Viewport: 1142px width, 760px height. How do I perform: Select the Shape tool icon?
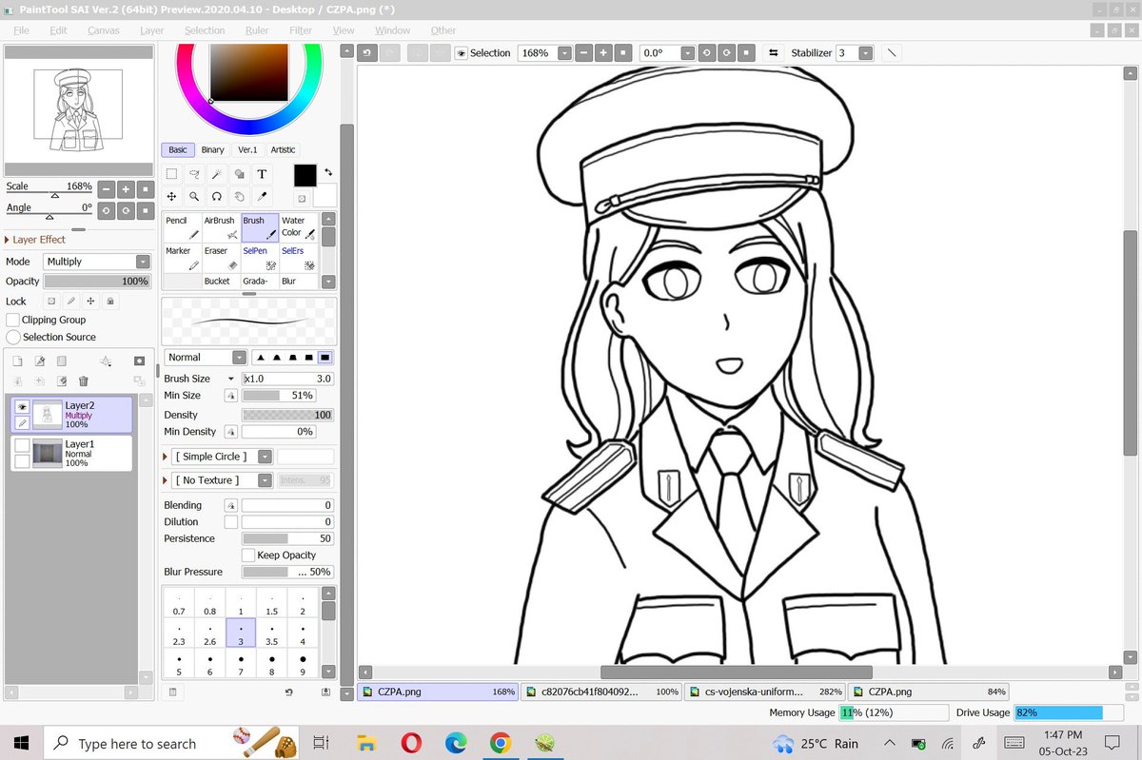[239, 174]
